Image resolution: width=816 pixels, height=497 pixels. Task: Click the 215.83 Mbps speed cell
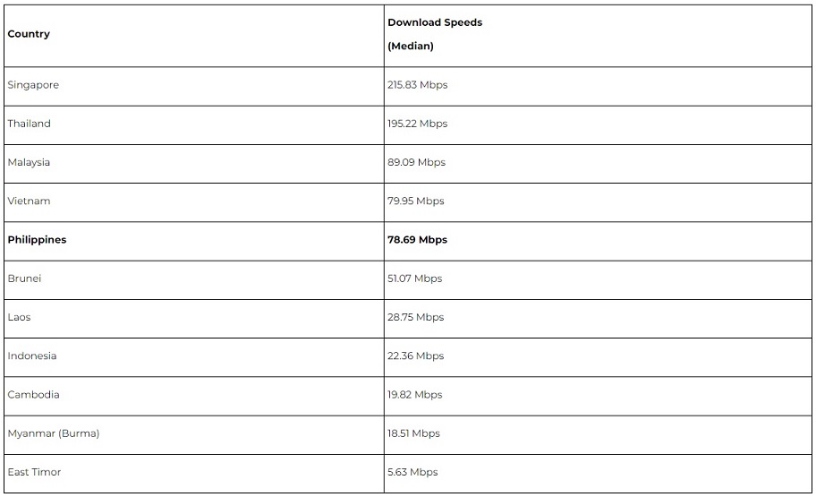[417, 85]
